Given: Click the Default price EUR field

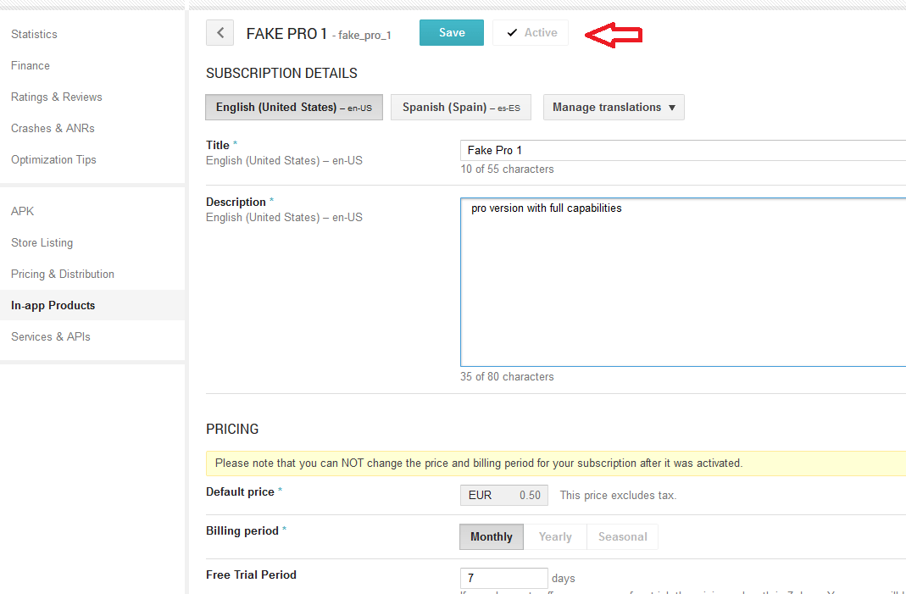Looking at the screenshot, I should (x=503, y=495).
